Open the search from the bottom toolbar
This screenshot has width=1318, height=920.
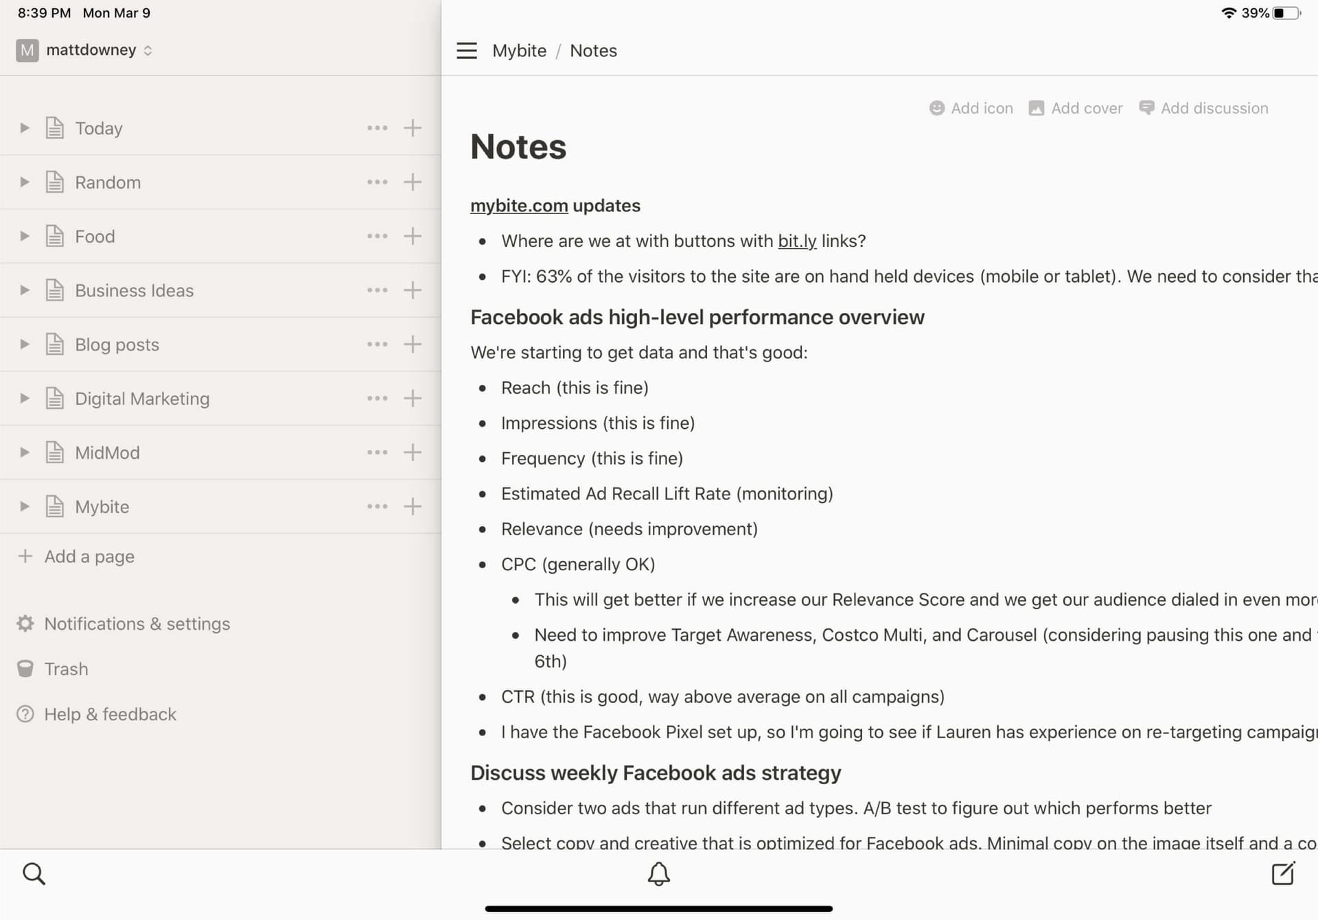click(33, 873)
